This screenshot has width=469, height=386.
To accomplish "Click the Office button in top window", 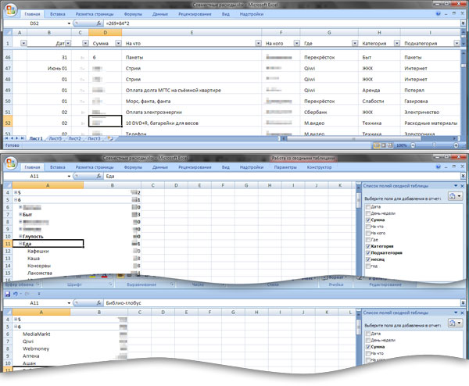I will (x=10, y=9).
